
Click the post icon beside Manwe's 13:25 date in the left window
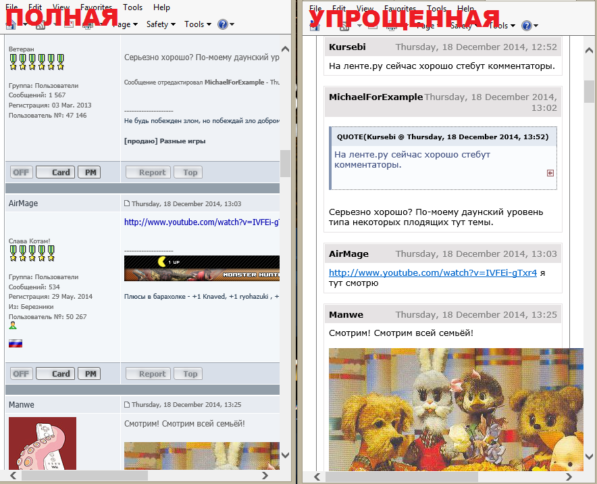click(x=127, y=404)
